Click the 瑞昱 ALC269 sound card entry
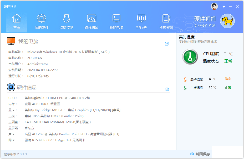The width and height of the screenshot is (244, 159). [72, 134]
